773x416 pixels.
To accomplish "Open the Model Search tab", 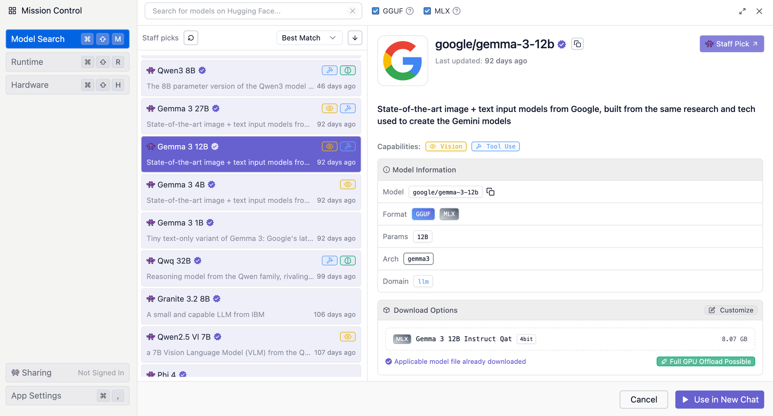I will (x=68, y=39).
